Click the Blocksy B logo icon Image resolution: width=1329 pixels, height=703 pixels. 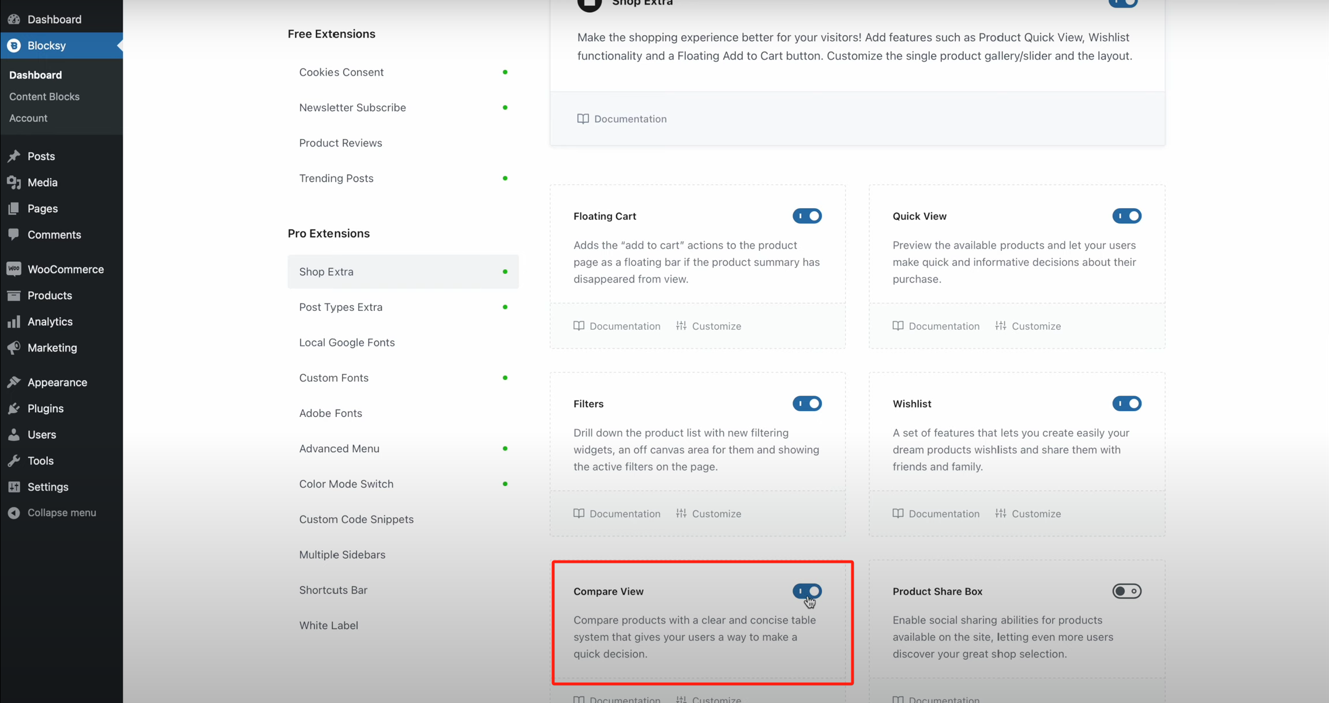[14, 46]
